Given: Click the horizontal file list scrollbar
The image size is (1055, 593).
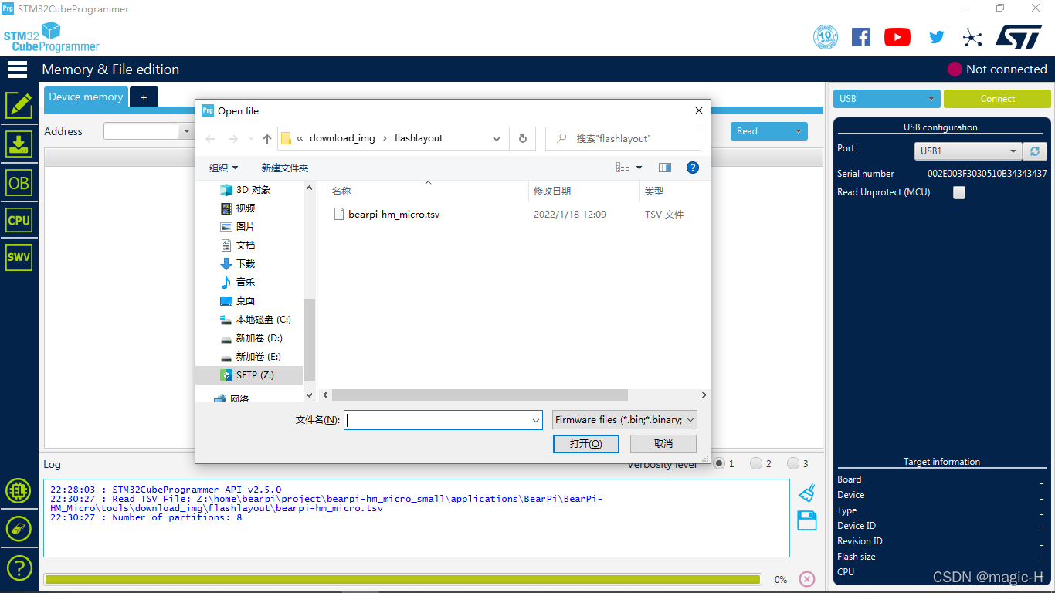Looking at the screenshot, I should tap(480, 395).
